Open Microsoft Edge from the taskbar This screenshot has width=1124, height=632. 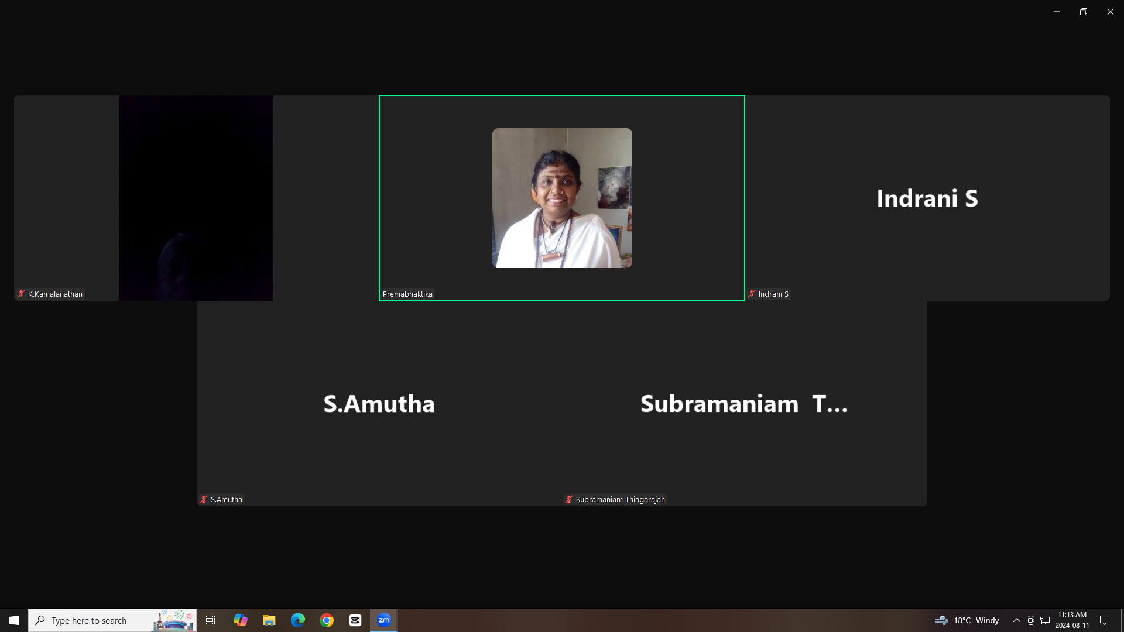298,620
